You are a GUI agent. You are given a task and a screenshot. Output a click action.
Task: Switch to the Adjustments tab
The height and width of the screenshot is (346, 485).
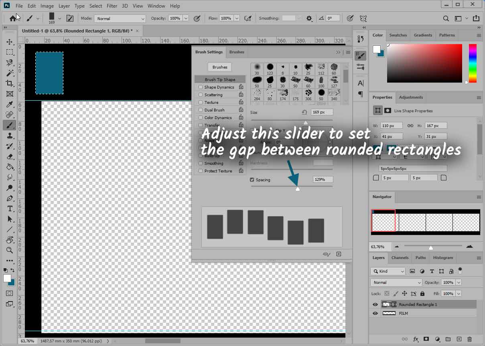point(411,97)
